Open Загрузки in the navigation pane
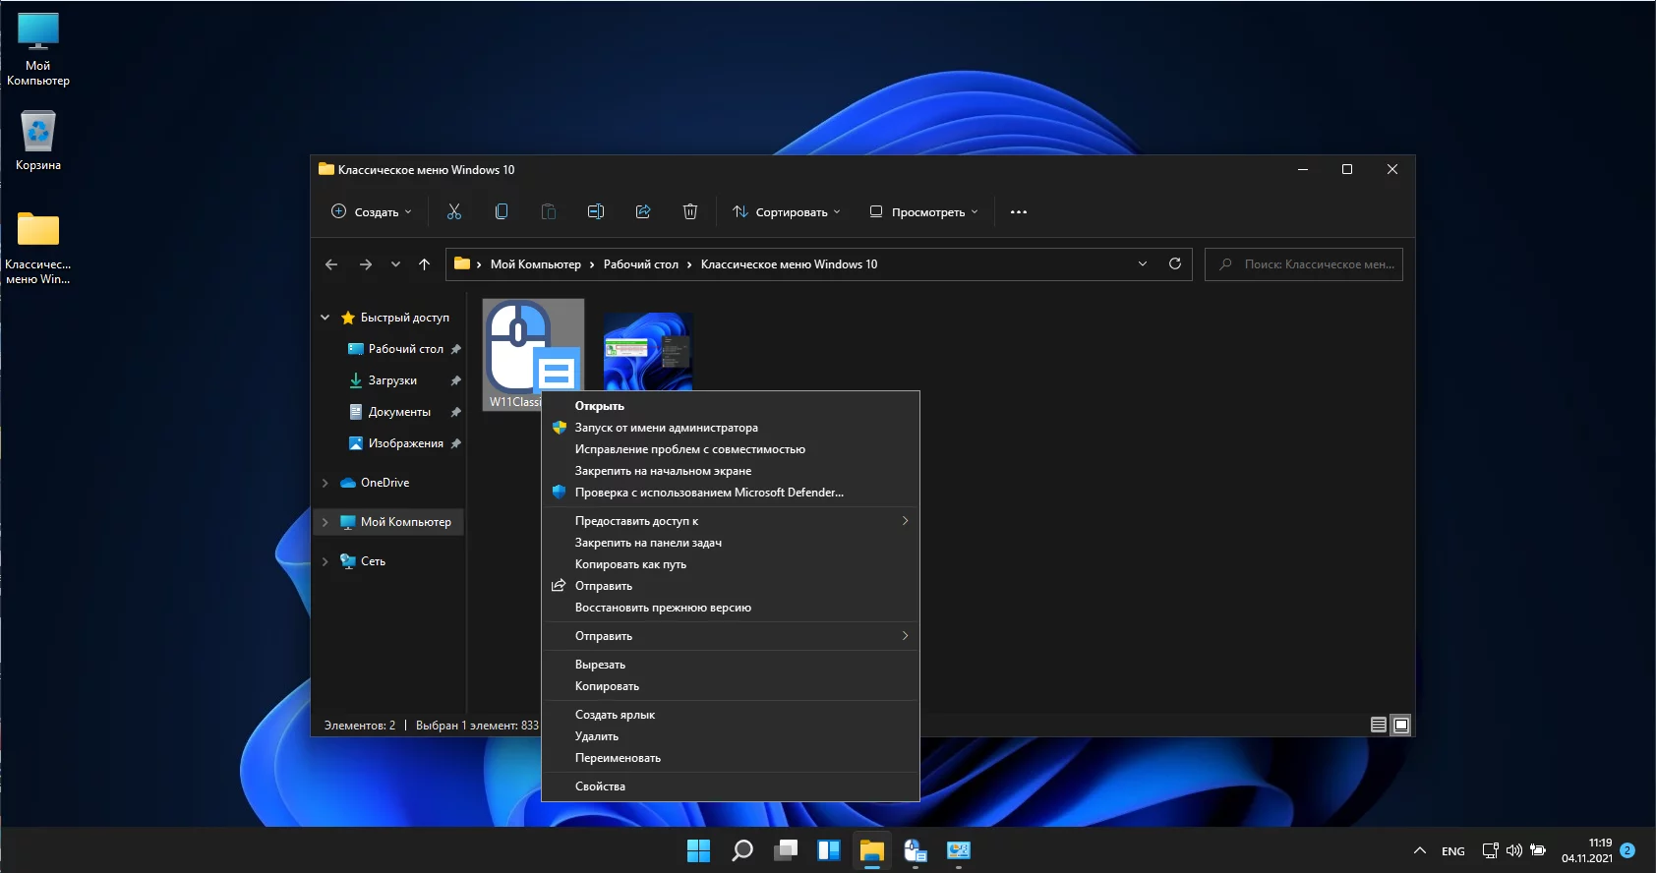Image resolution: width=1656 pixels, height=873 pixels. (392, 380)
